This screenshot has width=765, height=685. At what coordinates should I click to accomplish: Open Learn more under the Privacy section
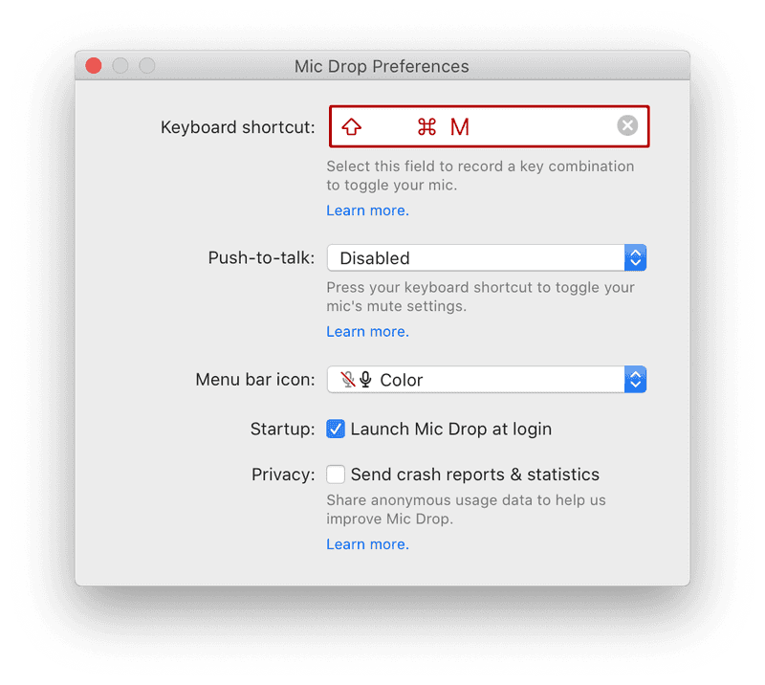[x=367, y=543]
